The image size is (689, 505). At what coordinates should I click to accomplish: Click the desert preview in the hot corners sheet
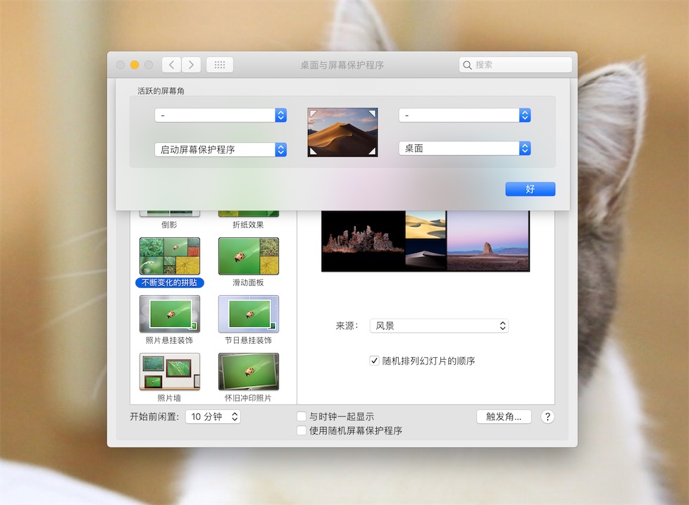tap(343, 132)
